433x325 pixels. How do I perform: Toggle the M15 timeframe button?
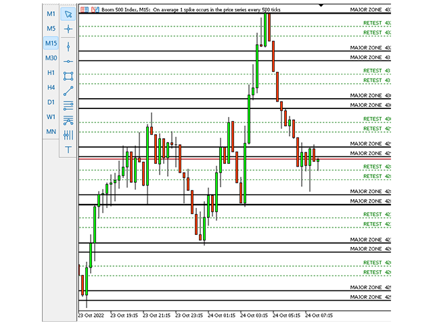51,43
